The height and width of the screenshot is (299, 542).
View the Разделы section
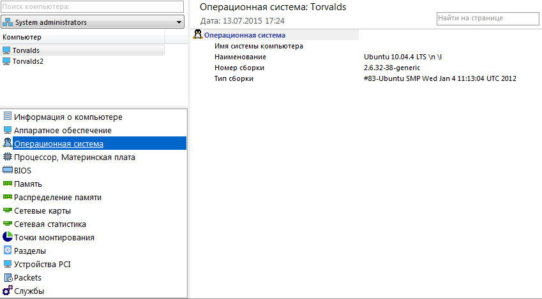click(x=30, y=251)
